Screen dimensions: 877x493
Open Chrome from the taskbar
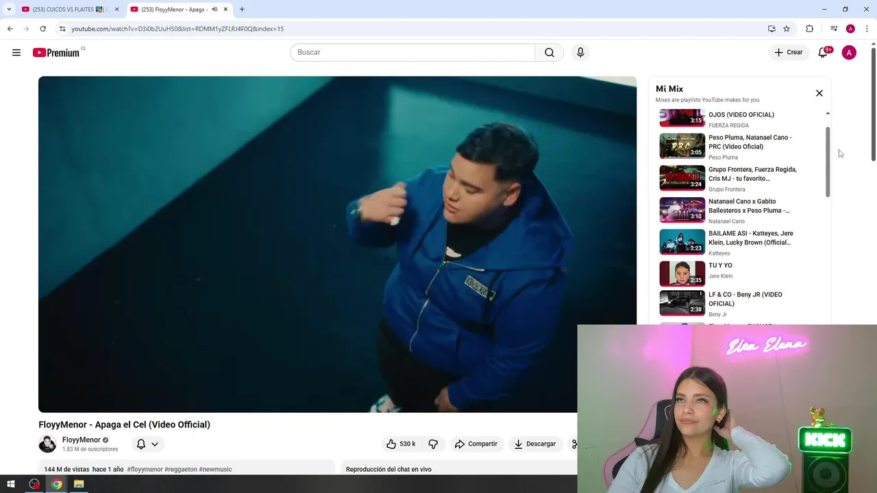pyautogui.click(x=57, y=484)
